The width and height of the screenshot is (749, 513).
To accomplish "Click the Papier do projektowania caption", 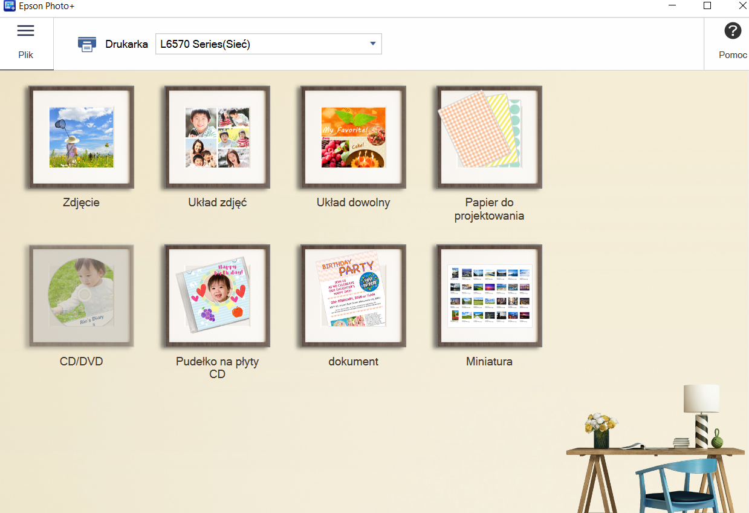I will (489, 209).
